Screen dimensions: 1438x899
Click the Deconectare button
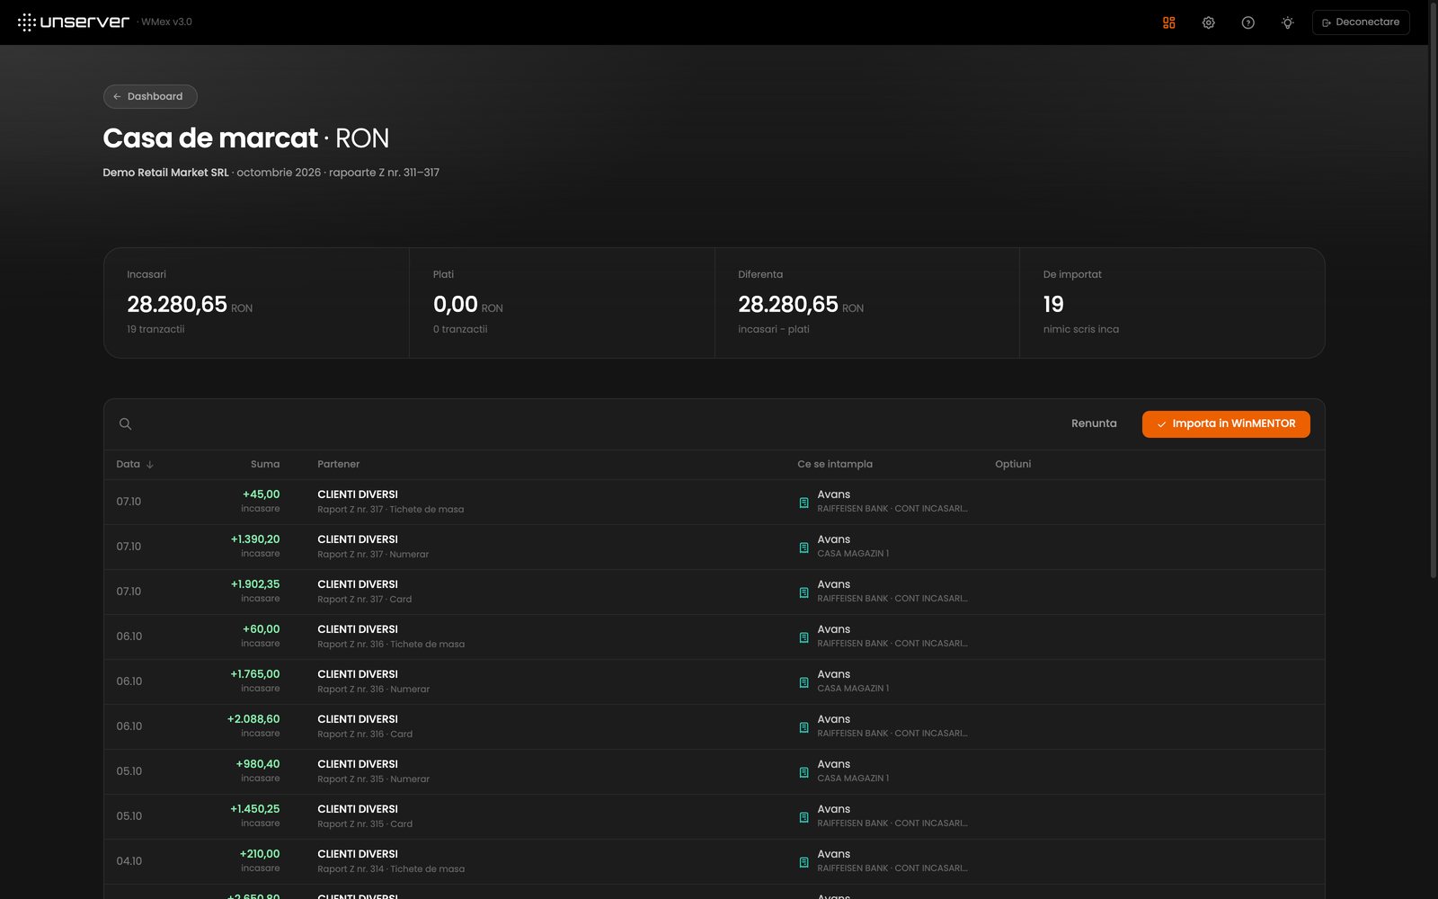click(x=1361, y=22)
